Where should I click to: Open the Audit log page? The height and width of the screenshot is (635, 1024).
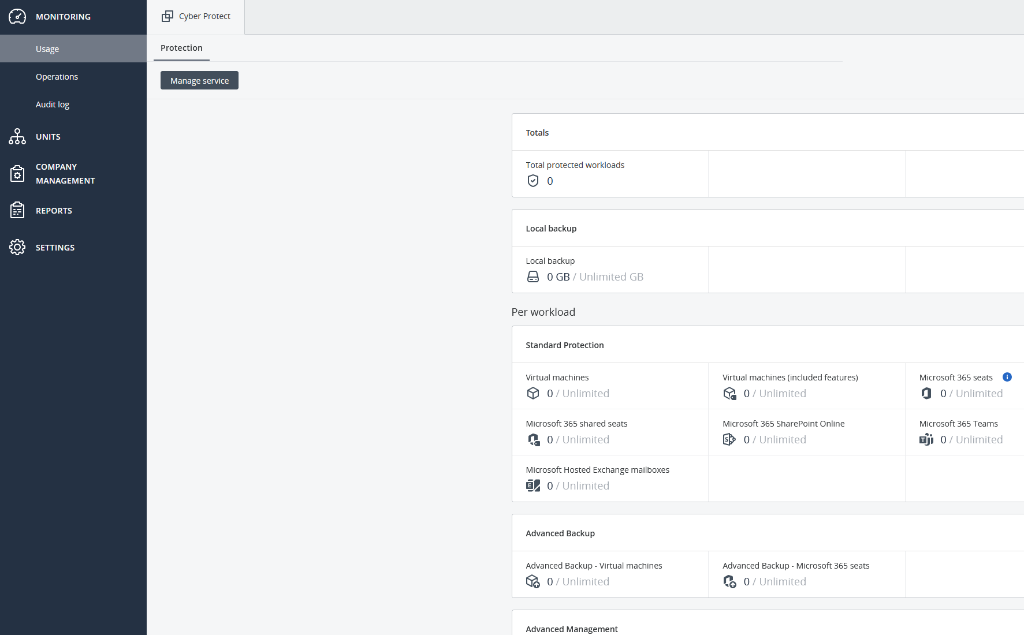coord(73,104)
